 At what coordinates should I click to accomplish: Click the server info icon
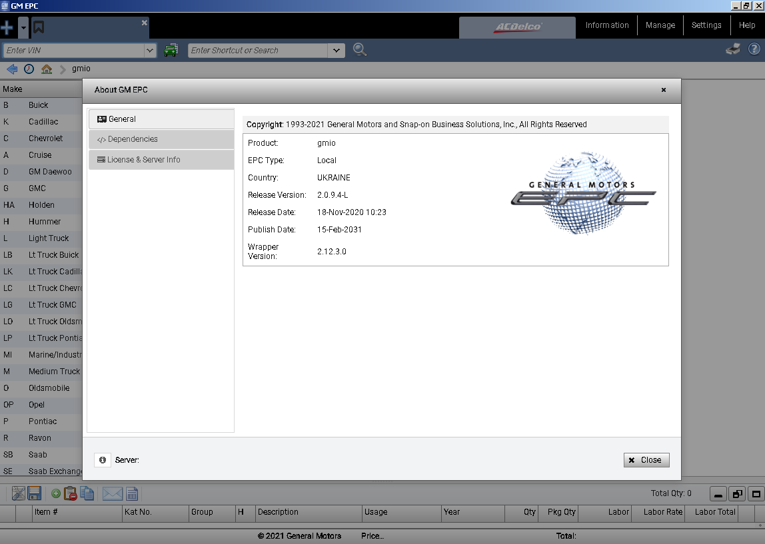(x=103, y=460)
